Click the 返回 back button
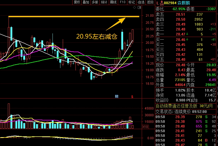The height and width of the screenshot is (146, 218). (x=150, y=2)
